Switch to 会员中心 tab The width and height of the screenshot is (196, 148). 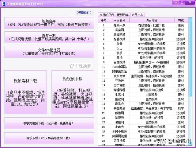tap(137, 15)
